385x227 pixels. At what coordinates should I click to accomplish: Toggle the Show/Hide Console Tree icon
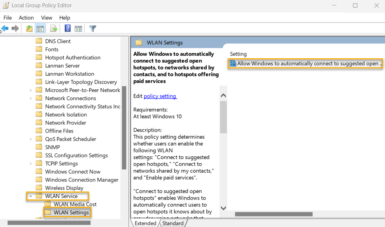click(40, 28)
